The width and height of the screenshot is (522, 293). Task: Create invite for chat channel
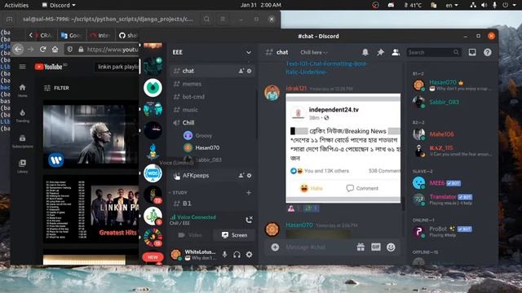coord(241,71)
